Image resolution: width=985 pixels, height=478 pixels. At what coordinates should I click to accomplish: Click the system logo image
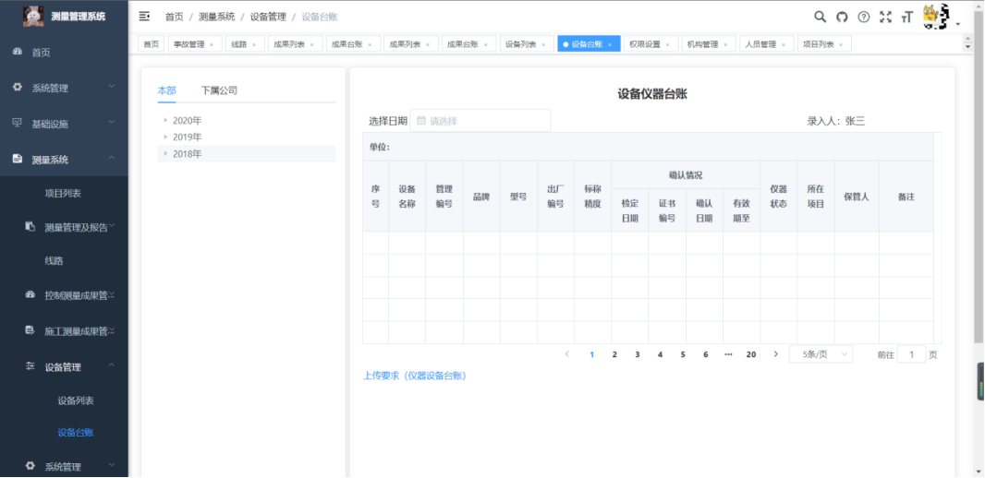(x=33, y=17)
